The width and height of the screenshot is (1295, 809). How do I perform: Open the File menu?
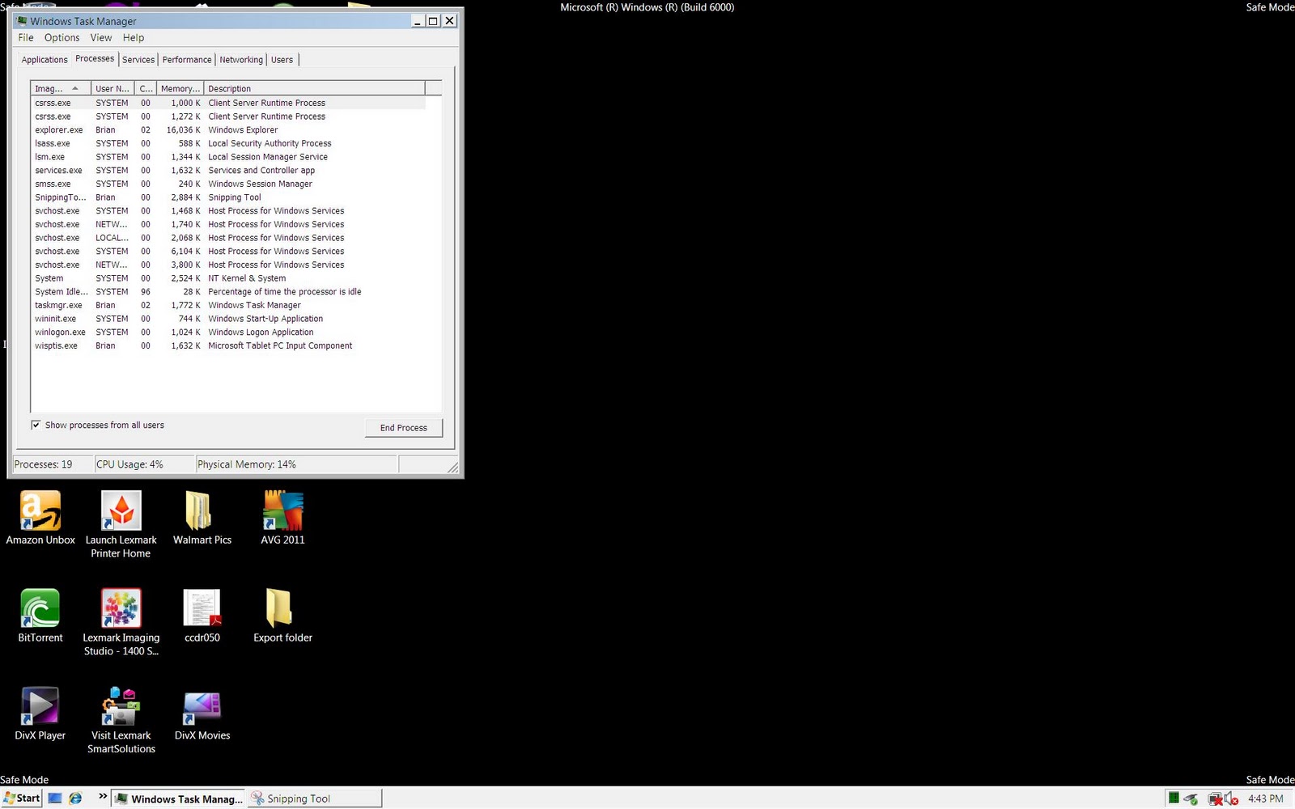pyautogui.click(x=26, y=38)
